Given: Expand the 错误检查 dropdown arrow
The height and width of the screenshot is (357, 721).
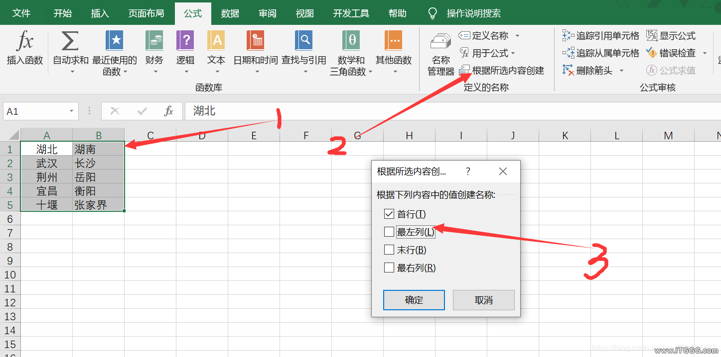Looking at the screenshot, I should coord(705,53).
